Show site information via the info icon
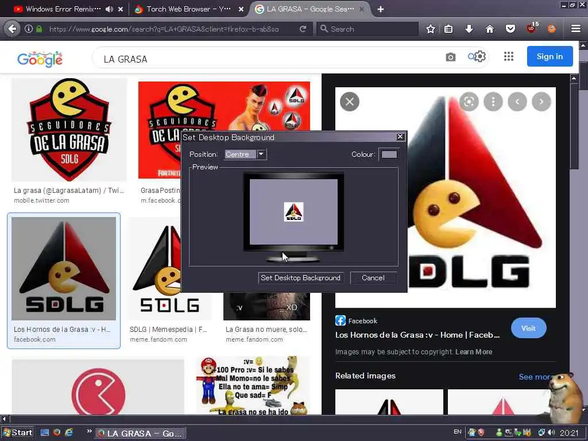 pos(29,29)
